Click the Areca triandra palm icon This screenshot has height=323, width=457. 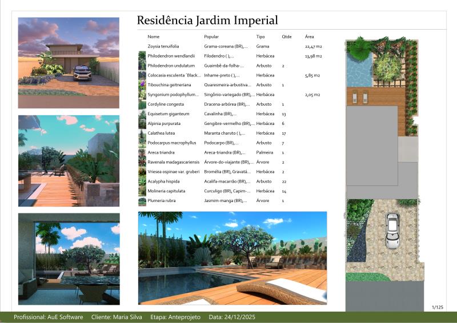(x=142, y=153)
